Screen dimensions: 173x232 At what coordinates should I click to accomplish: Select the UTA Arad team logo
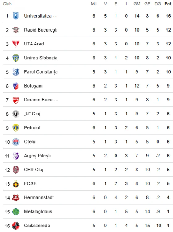pos(16,44)
